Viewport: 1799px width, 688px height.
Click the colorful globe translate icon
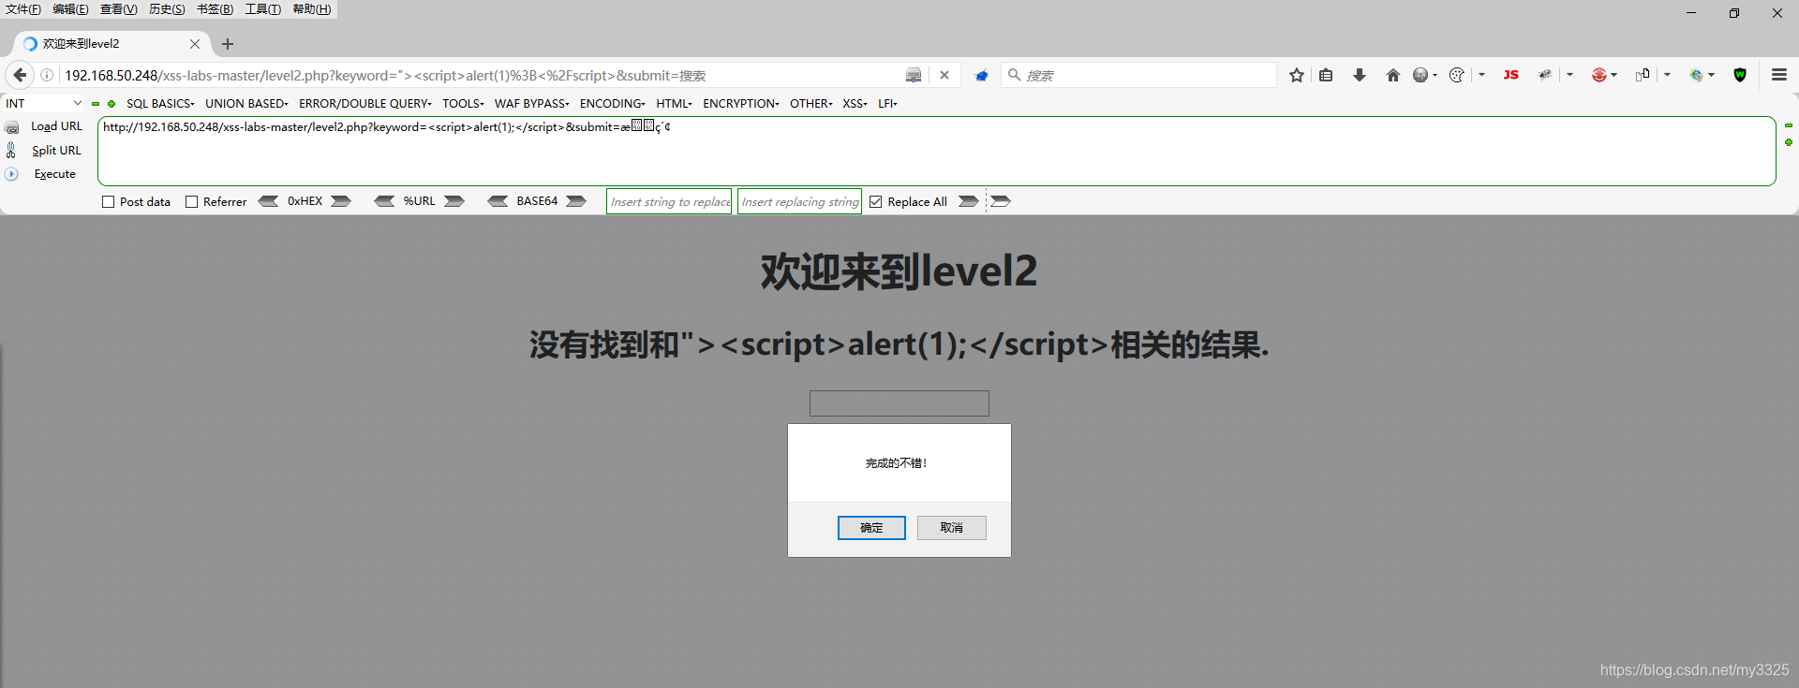[x=1697, y=75]
